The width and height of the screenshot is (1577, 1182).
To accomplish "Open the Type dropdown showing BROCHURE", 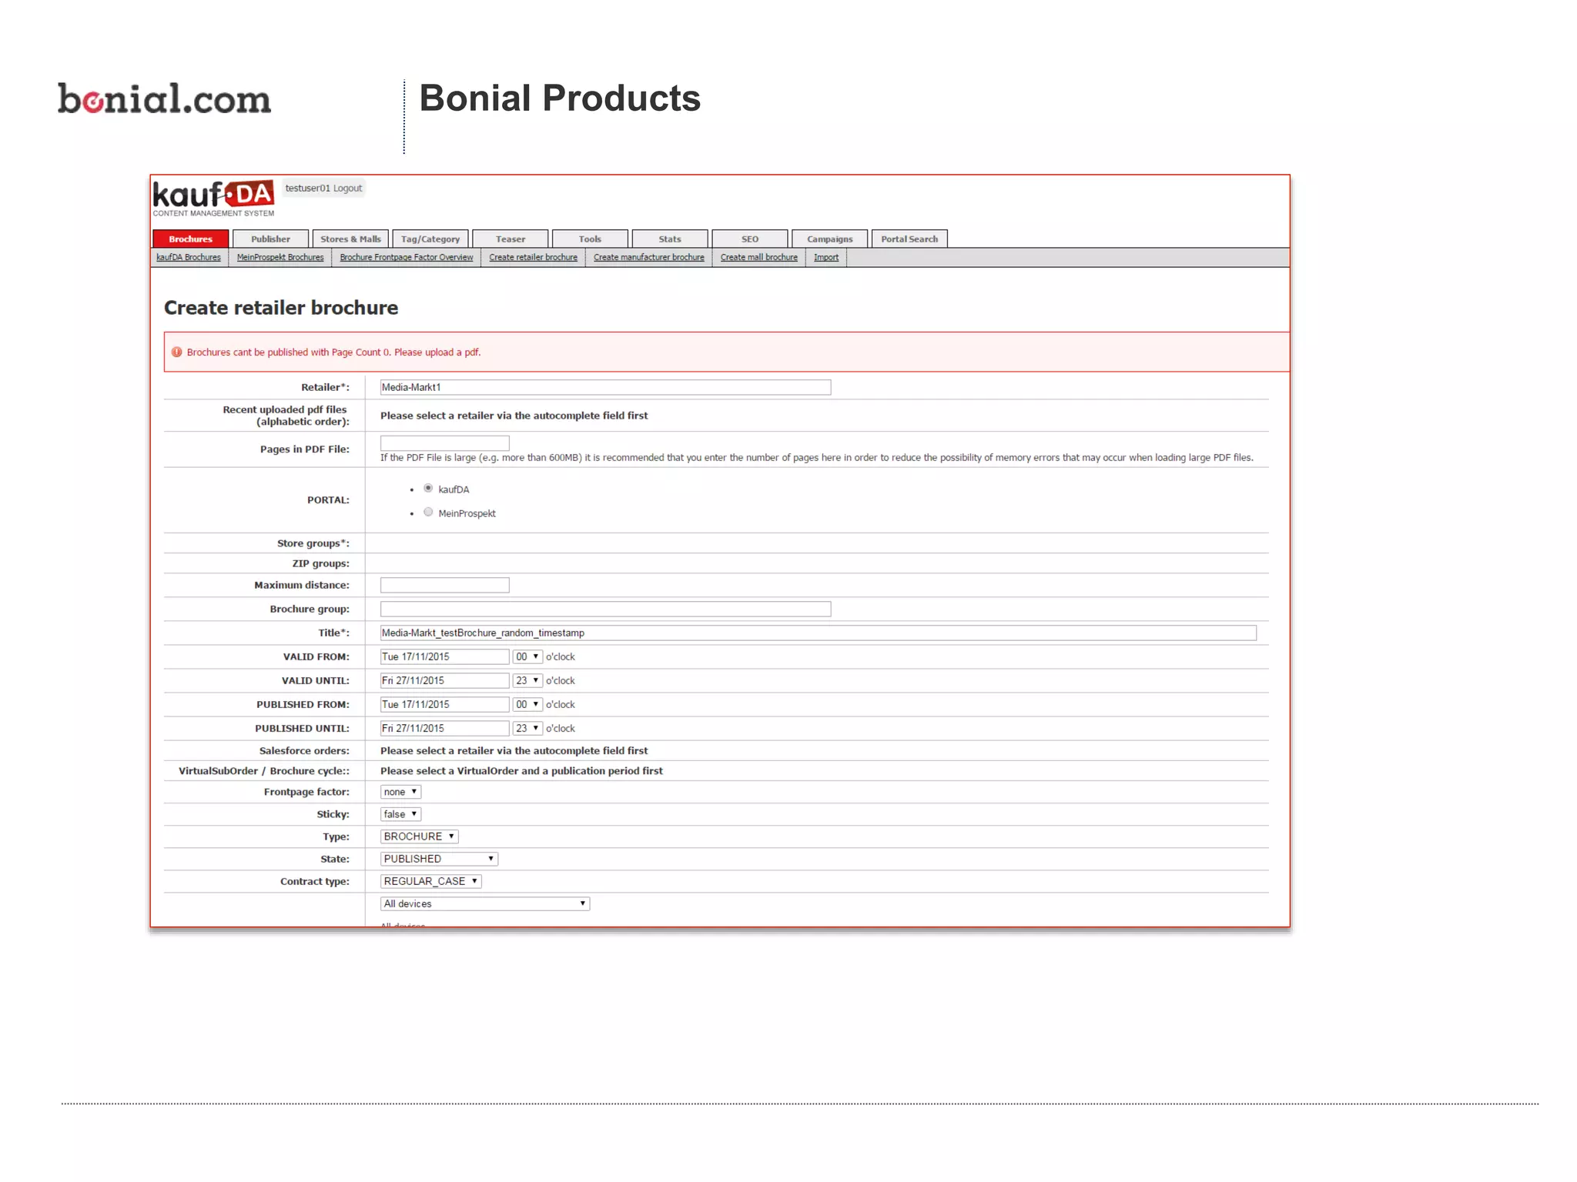I will [420, 836].
